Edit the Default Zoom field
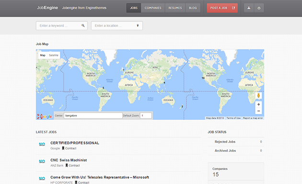Viewport: 302px width, 184px height. tap(146, 115)
